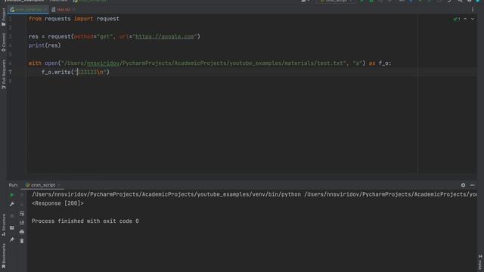
Task: Toggle scroll to end of console
Action: pos(22,222)
